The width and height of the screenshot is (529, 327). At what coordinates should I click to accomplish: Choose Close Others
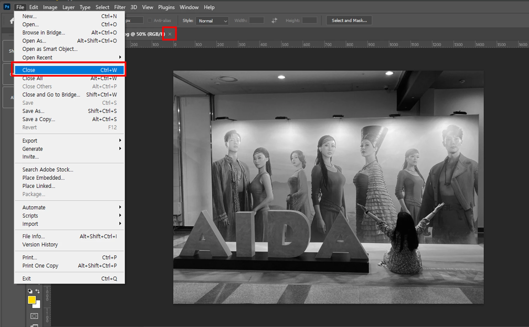click(70, 87)
